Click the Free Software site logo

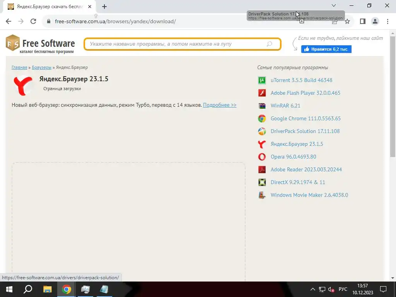40,44
